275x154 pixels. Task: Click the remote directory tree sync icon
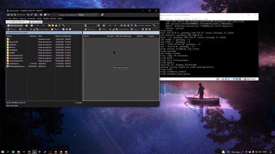click(154, 26)
